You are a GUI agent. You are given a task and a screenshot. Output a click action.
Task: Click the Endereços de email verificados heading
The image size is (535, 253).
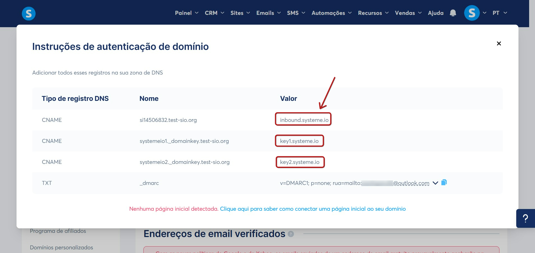[x=214, y=234]
